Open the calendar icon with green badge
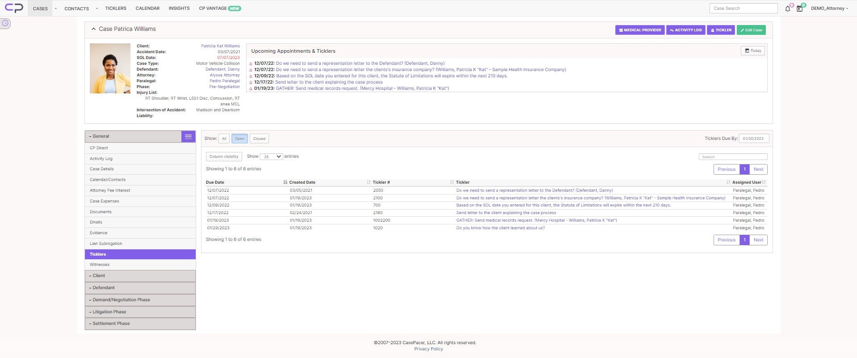The width and height of the screenshot is (857, 358). click(x=799, y=8)
